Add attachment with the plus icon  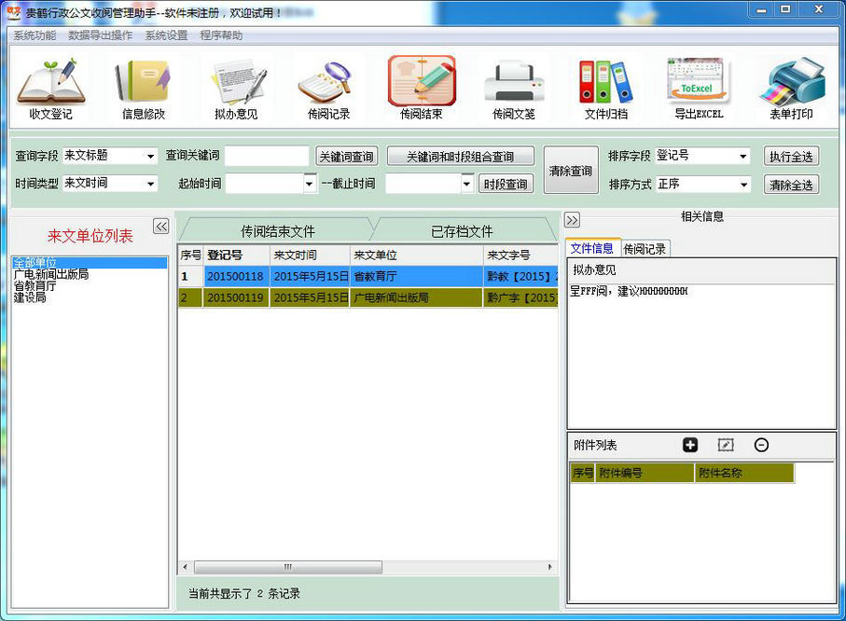click(x=690, y=446)
